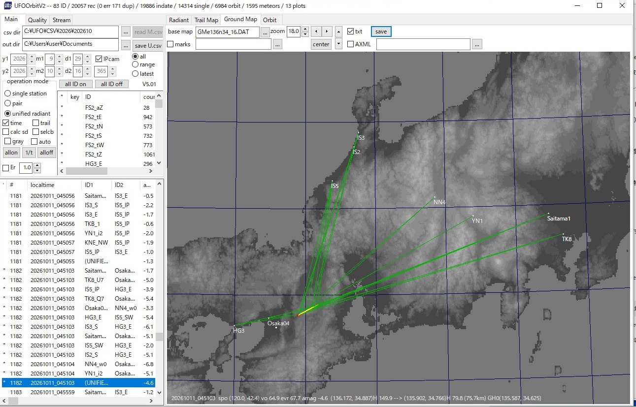Click the 1/t button
This screenshot has height=407, width=636.
[x=29, y=153]
